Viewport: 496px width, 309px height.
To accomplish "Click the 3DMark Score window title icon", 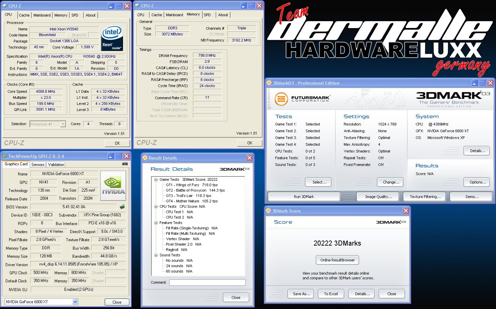I will (269, 210).
